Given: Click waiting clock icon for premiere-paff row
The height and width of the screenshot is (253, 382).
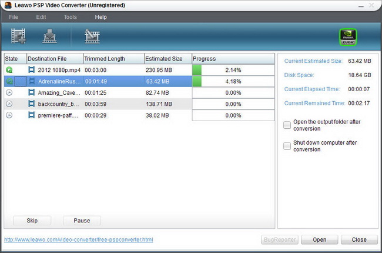Looking at the screenshot, I should tap(9, 115).
